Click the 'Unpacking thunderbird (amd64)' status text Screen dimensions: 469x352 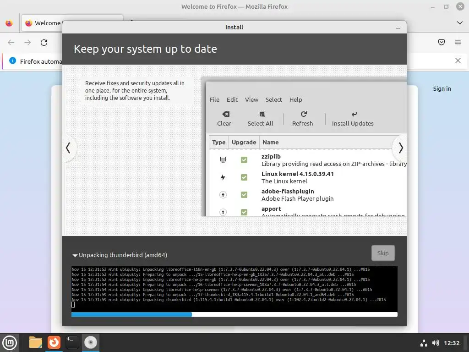[123, 255]
